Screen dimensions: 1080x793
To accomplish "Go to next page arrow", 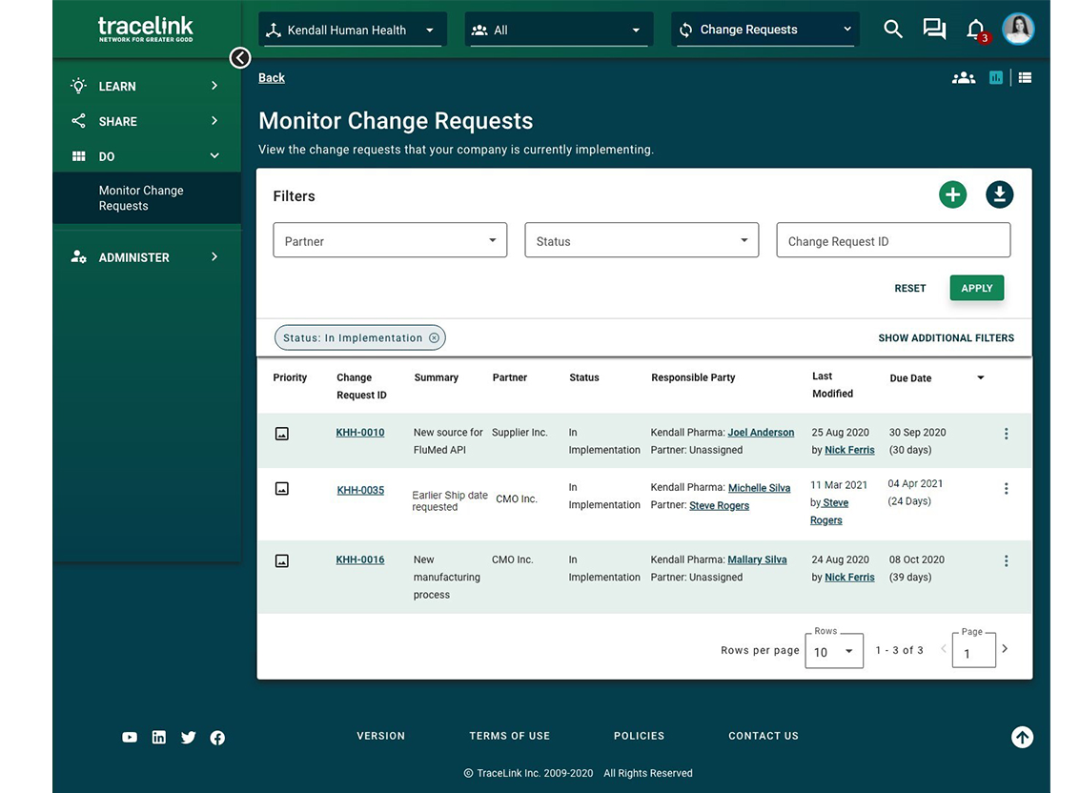I will click(1005, 649).
